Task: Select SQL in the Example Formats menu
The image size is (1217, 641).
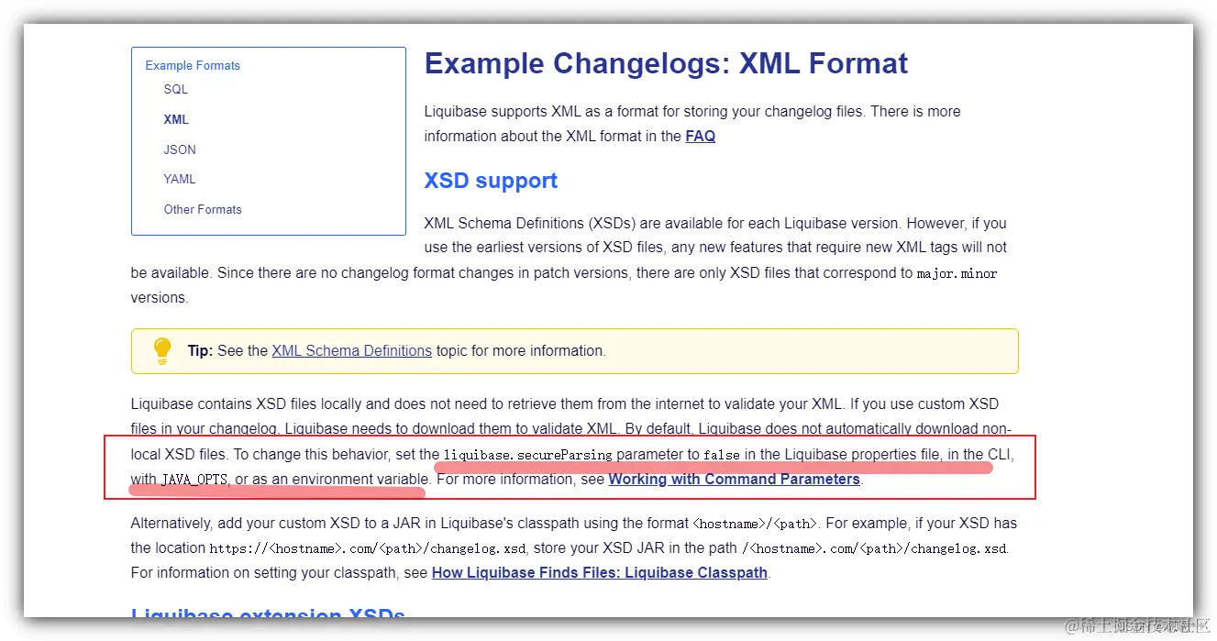Action: [x=175, y=89]
